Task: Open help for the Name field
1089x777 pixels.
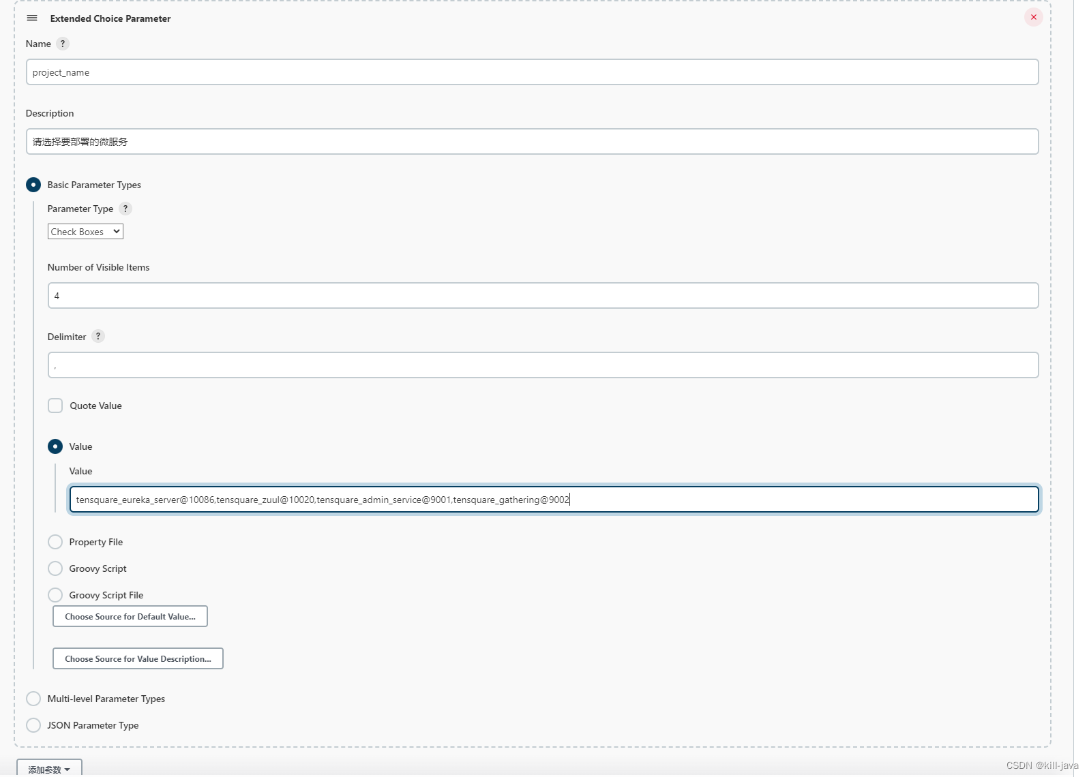Action: tap(63, 44)
